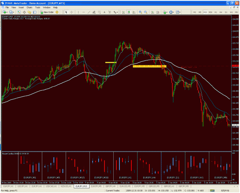
Task: Switch to the EURUSD,M5 chart tab
Action: click(x=125, y=186)
